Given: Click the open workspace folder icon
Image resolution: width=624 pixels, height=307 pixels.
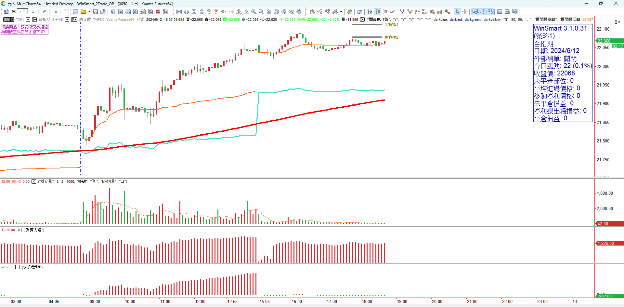Looking at the screenshot, I should click(x=83, y=12).
